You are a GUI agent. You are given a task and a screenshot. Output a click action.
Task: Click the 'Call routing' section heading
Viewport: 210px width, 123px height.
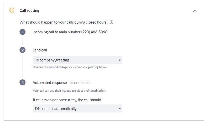pyautogui.click(x=29, y=11)
